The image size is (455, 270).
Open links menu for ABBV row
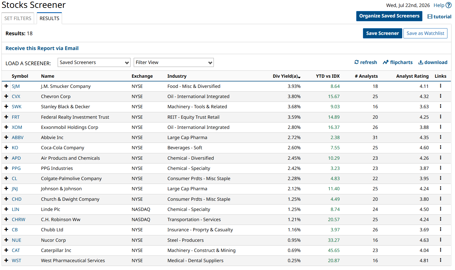coord(440,137)
